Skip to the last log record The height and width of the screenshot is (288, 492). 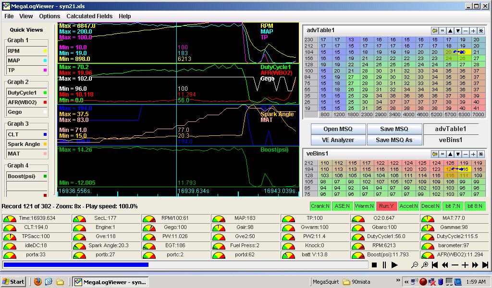(x=485, y=265)
